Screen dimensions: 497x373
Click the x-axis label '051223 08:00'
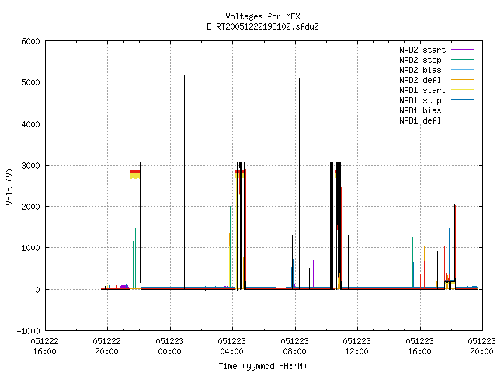click(x=294, y=347)
